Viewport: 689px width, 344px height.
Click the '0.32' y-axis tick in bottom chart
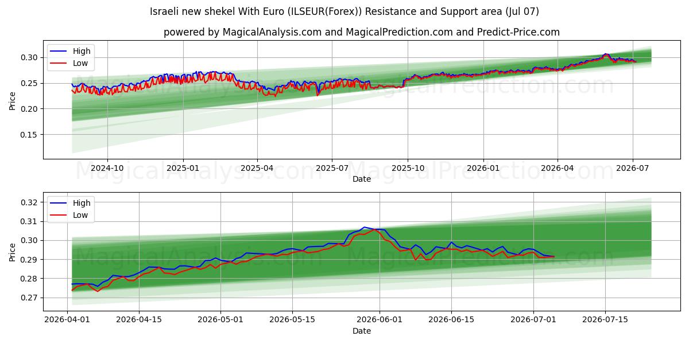pos(30,202)
